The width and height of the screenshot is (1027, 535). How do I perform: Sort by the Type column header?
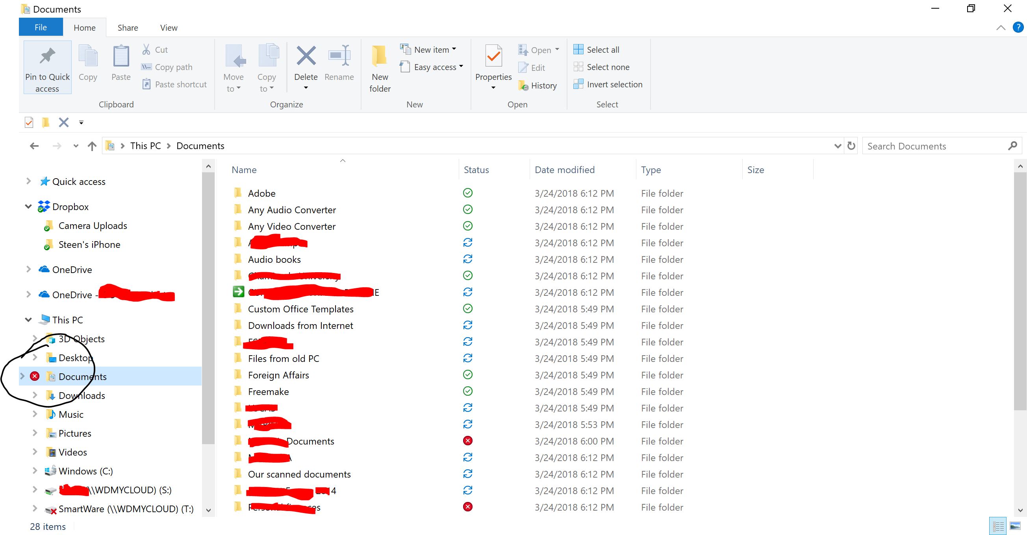point(651,170)
